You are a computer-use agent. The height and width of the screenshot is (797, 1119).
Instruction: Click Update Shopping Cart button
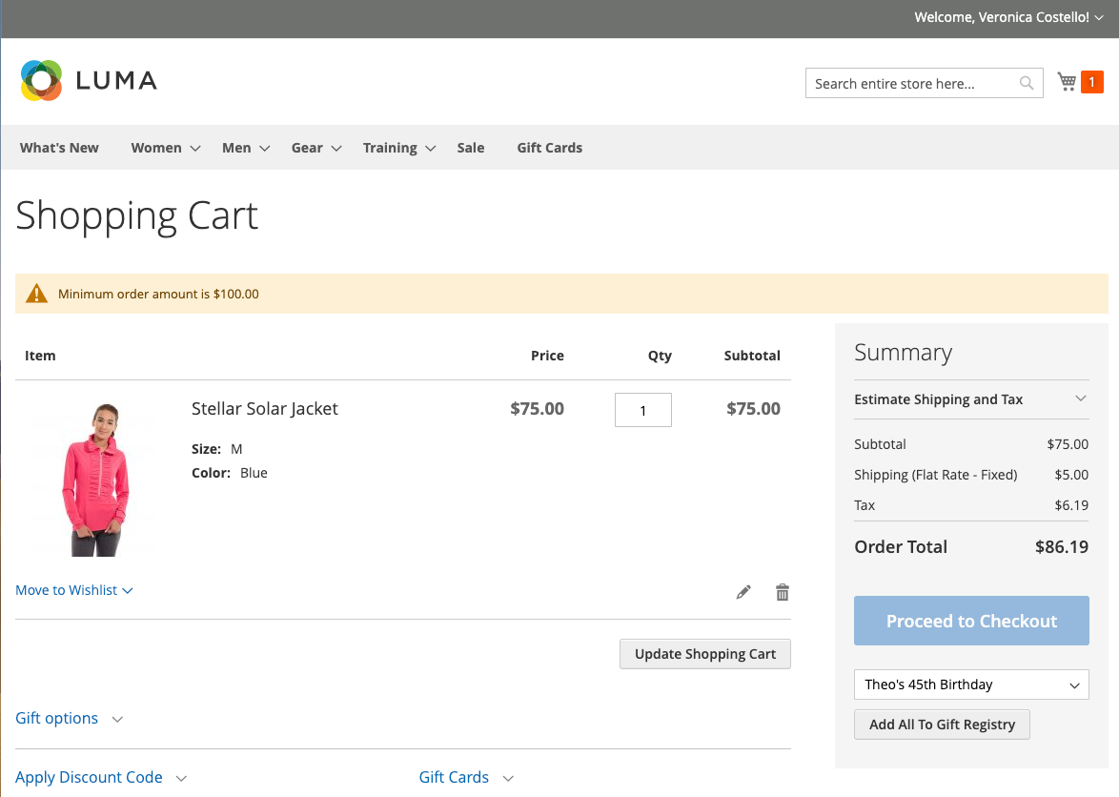705,654
